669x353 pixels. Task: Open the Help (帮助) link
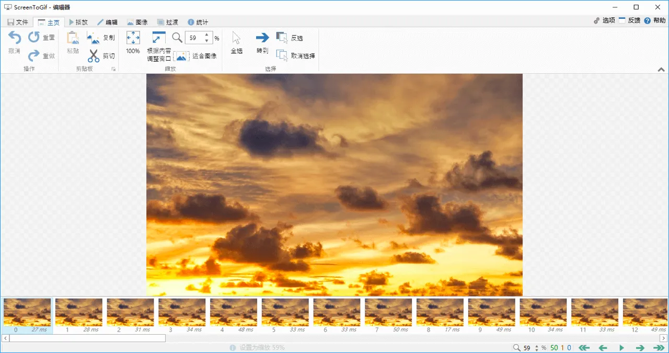(x=654, y=20)
